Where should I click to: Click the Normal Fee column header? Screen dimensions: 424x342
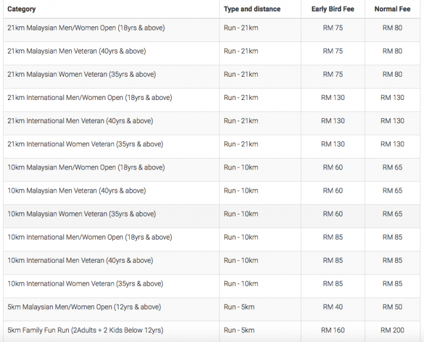(392, 9)
